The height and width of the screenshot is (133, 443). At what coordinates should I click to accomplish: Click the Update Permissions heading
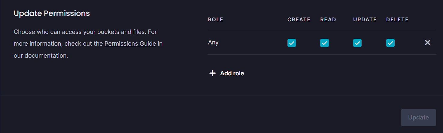pos(52,14)
